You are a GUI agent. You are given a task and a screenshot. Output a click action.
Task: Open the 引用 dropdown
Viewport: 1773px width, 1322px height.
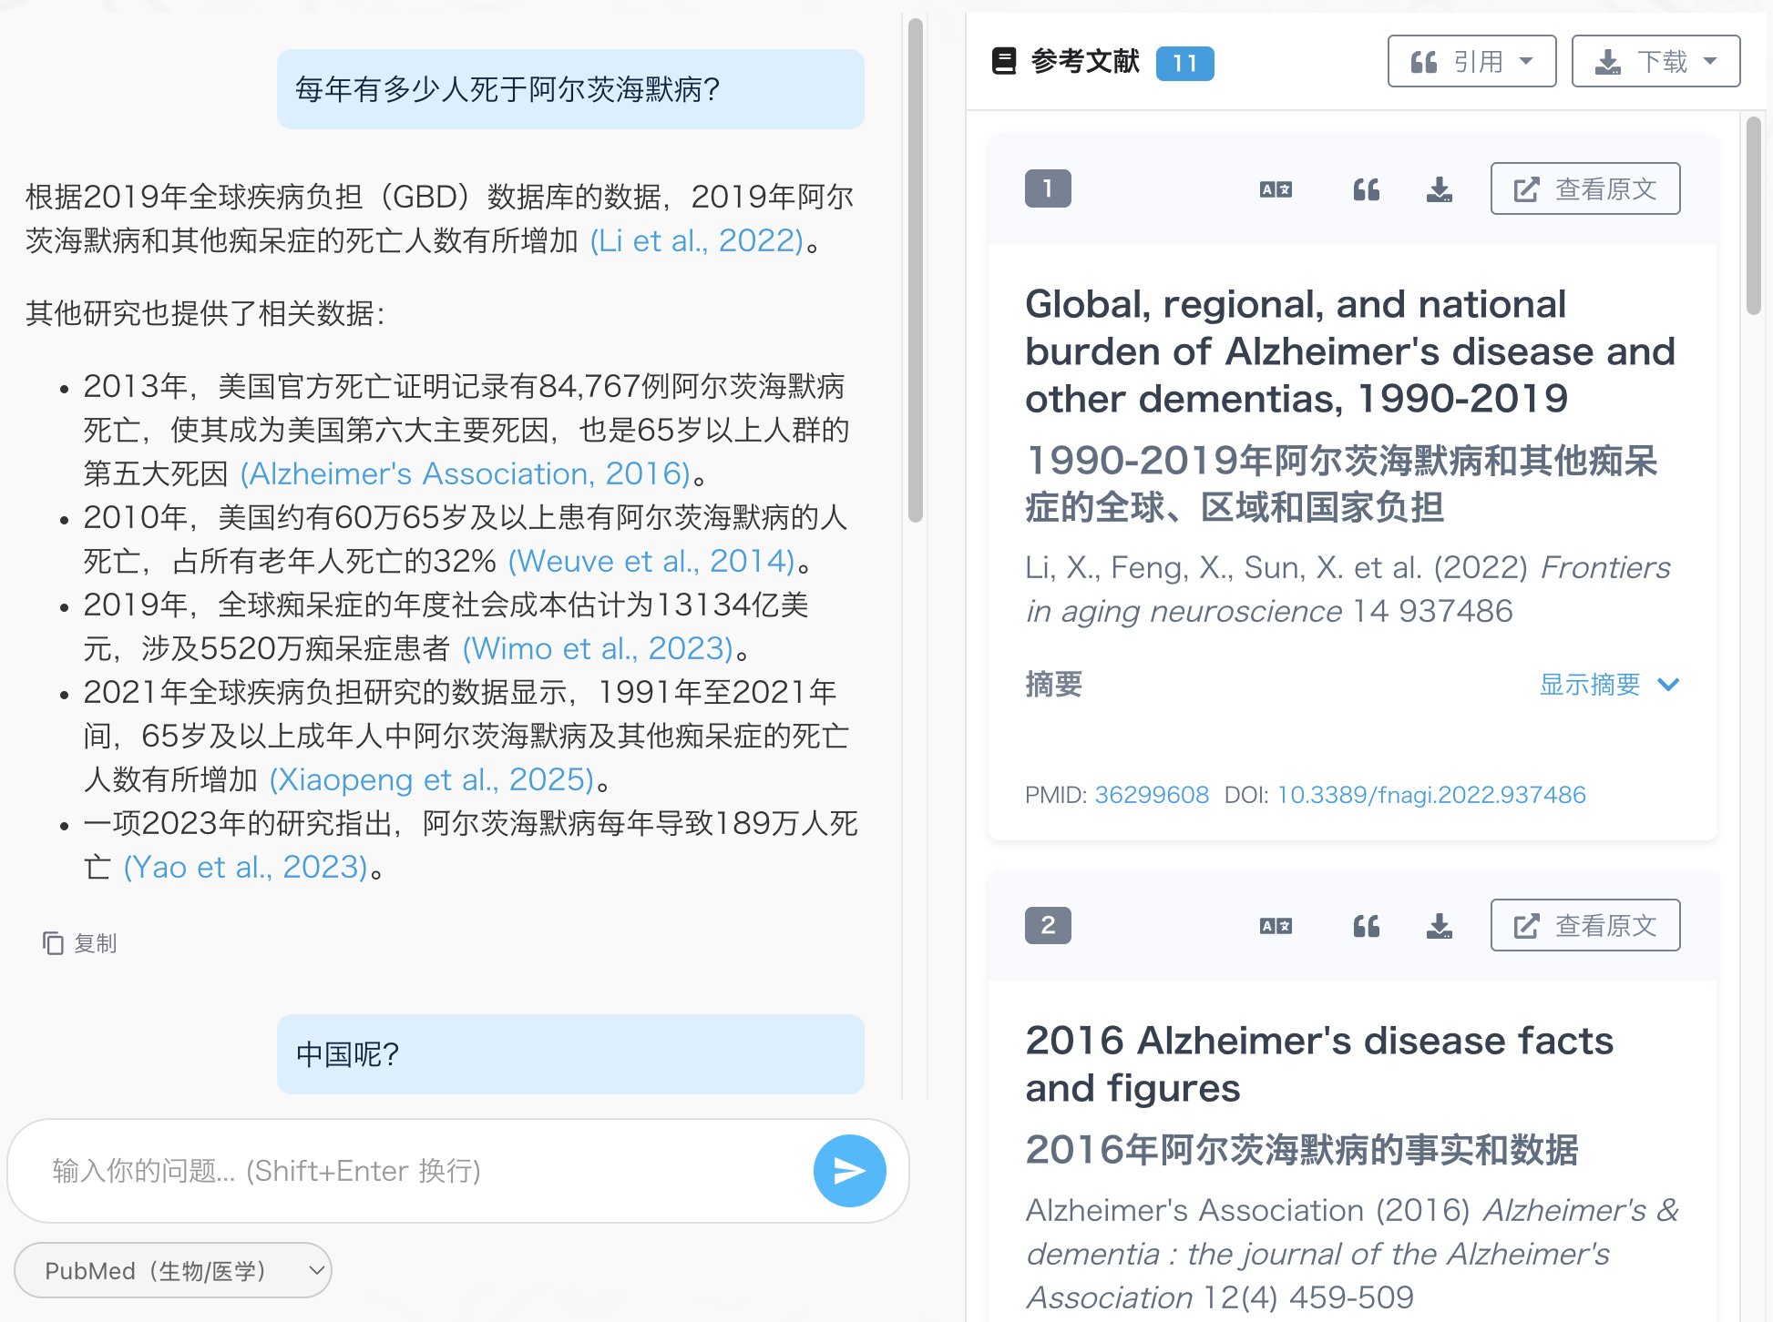[x=1471, y=61]
